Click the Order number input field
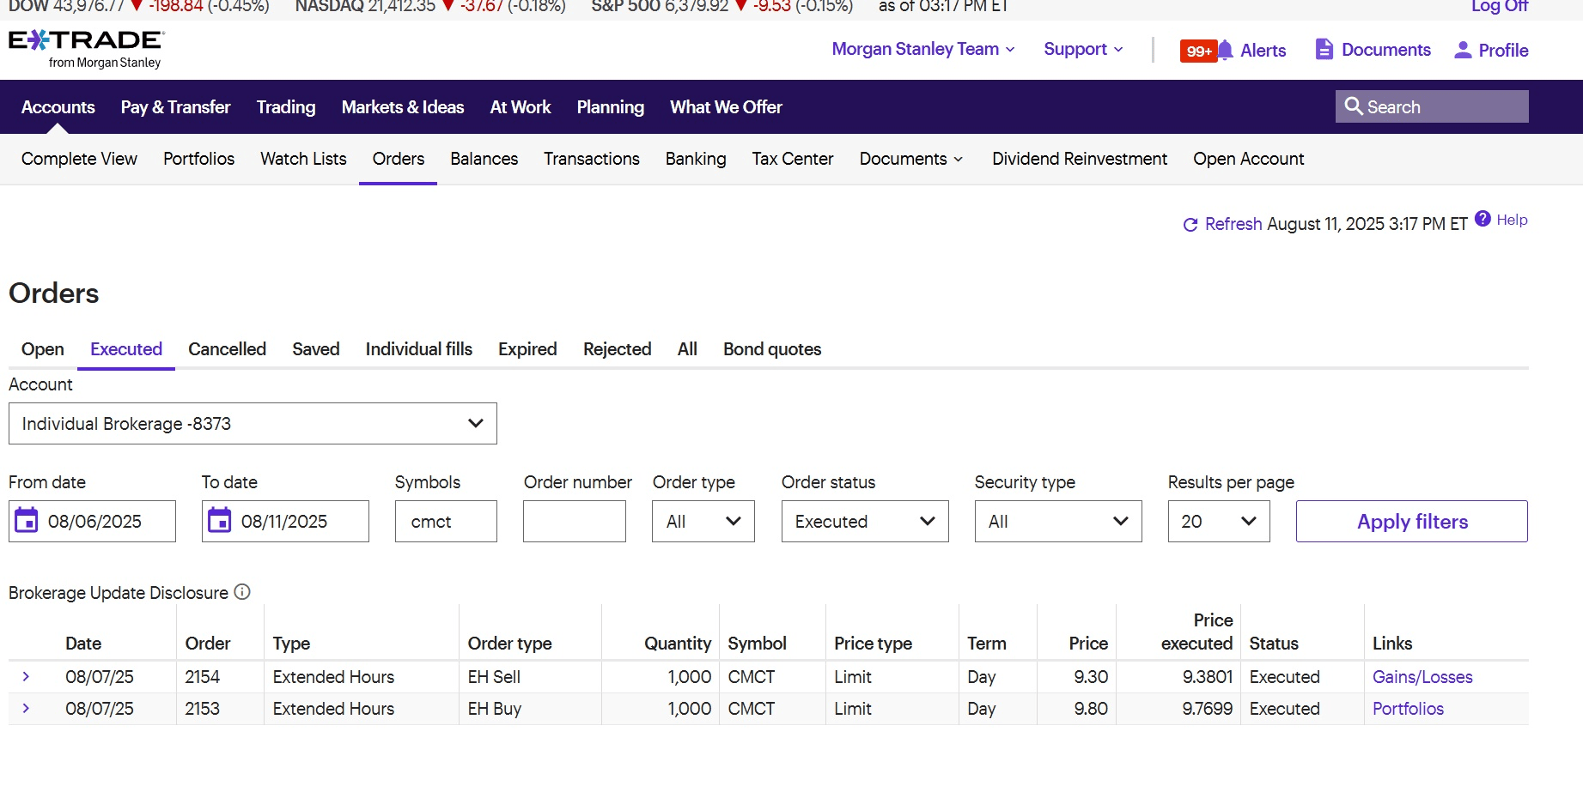This screenshot has height=786, width=1583. [x=574, y=522]
